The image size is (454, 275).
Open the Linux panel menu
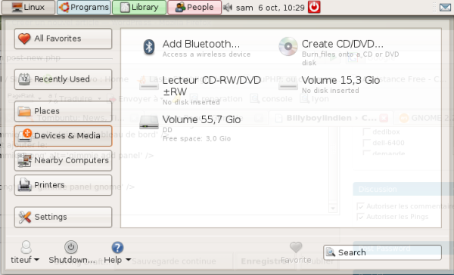[28, 8]
